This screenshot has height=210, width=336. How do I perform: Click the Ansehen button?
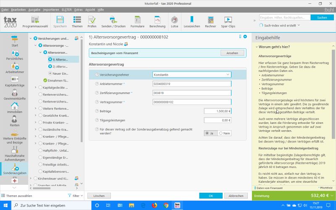click(232, 53)
